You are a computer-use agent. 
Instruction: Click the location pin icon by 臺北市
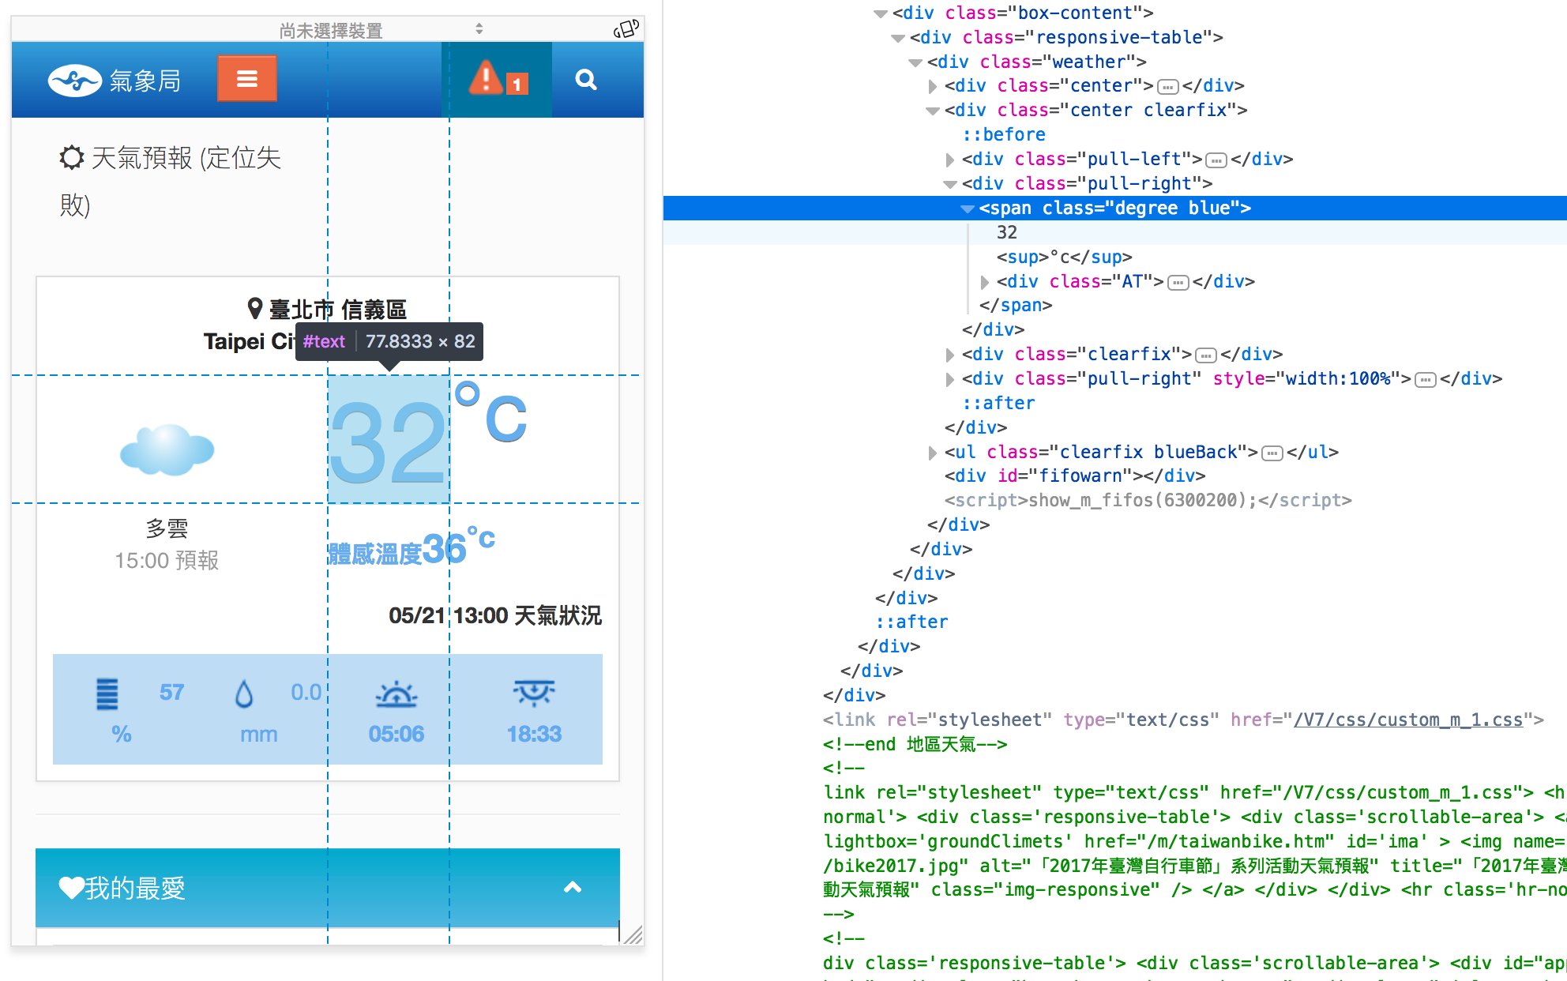[254, 308]
